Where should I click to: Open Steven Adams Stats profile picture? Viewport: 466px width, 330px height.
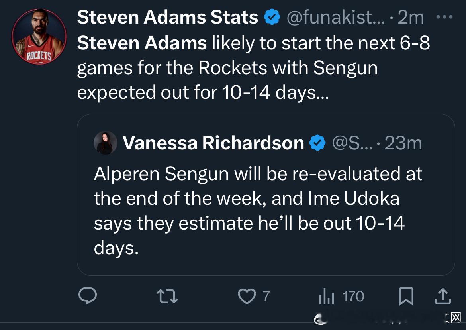[x=39, y=37]
